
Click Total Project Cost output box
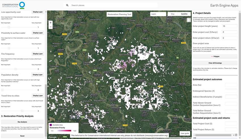click(x=231, y=124)
